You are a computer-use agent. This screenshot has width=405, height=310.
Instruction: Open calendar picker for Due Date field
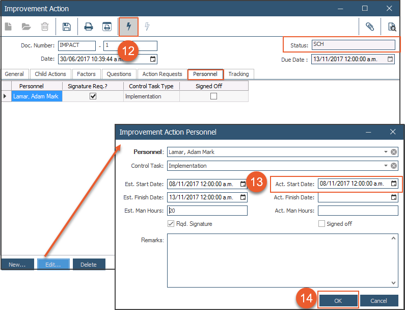390,59
